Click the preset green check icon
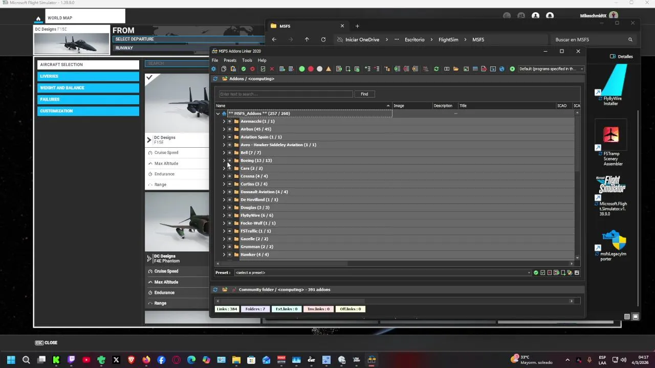This screenshot has height=368, width=655. [x=536, y=272]
